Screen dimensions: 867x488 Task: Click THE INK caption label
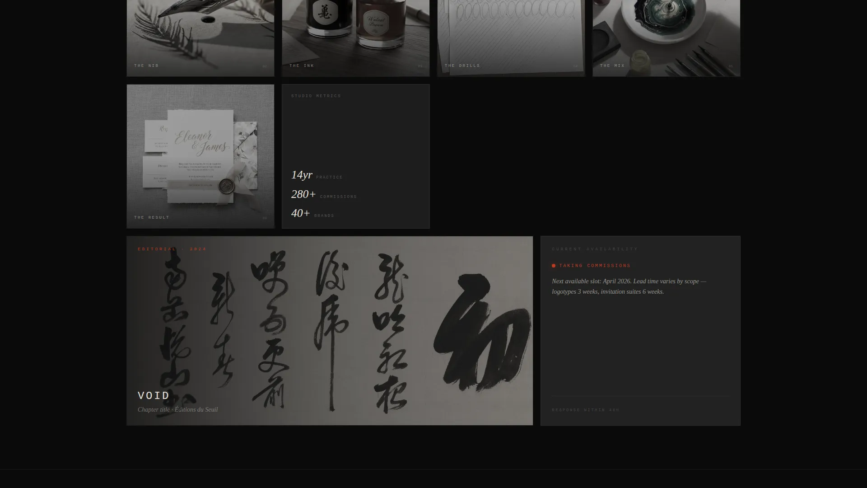point(302,66)
